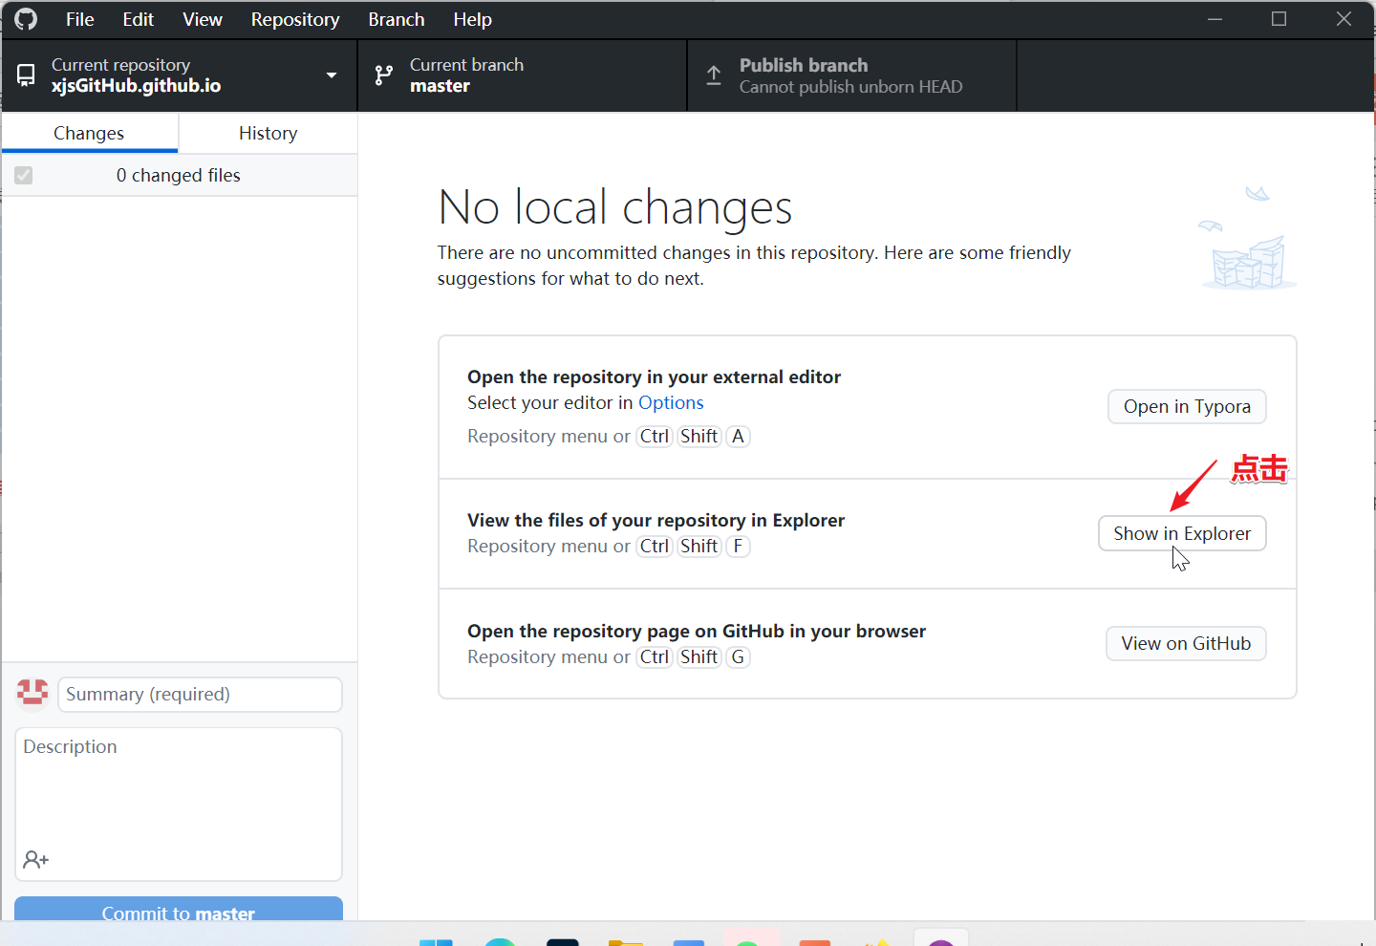Viewport: 1376px width, 946px height.
Task: Click the View on GitHub button
Action: 1186,643
